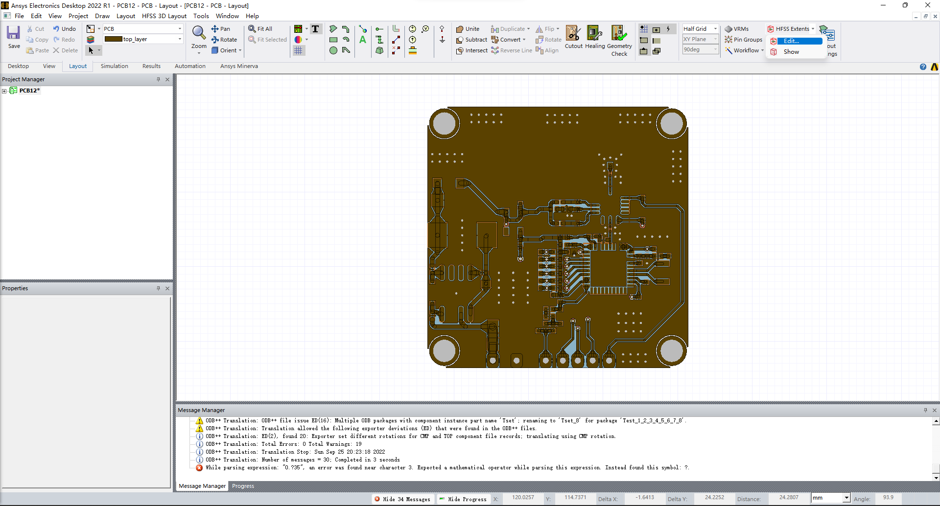This screenshot has width=940, height=506.
Task: Pin the Properties panel
Action: [x=158, y=288]
